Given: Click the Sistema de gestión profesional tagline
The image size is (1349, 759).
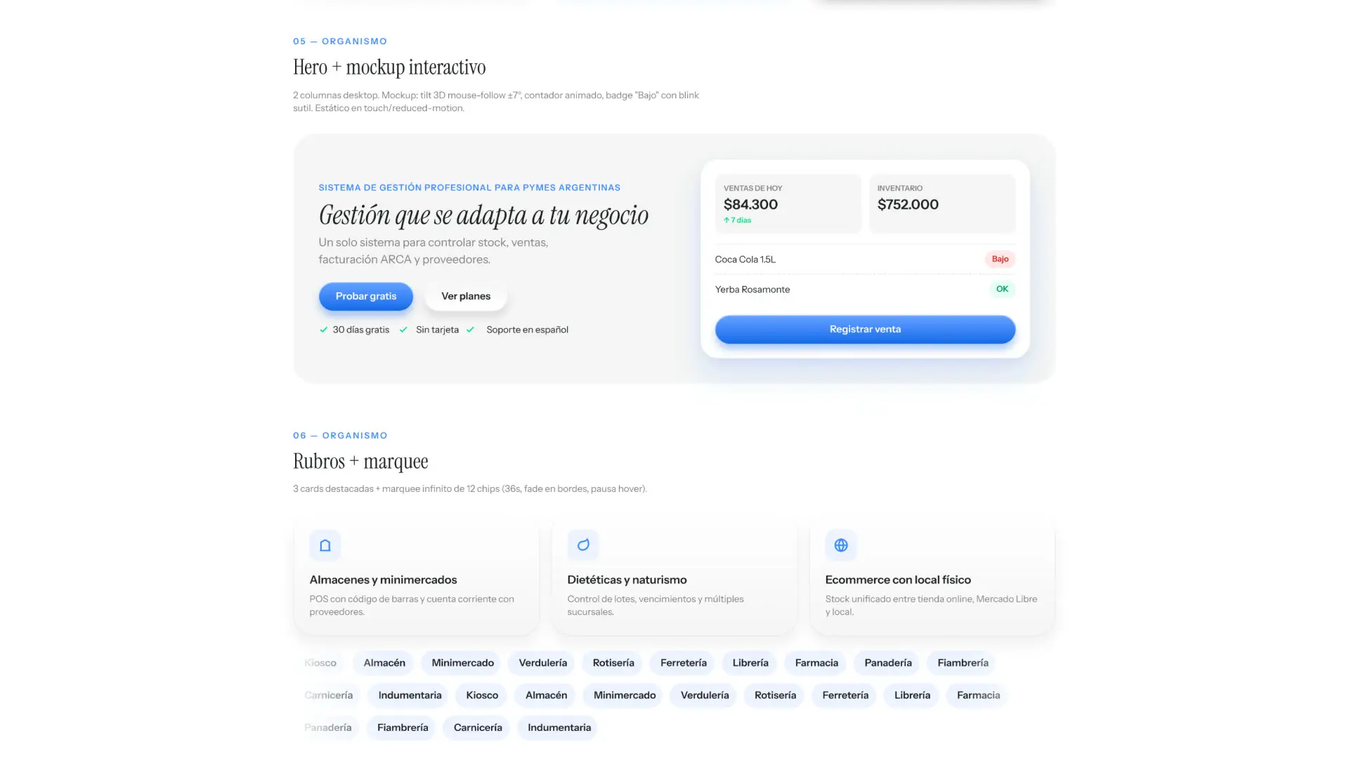Looking at the screenshot, I should click(x=469, y=188).
